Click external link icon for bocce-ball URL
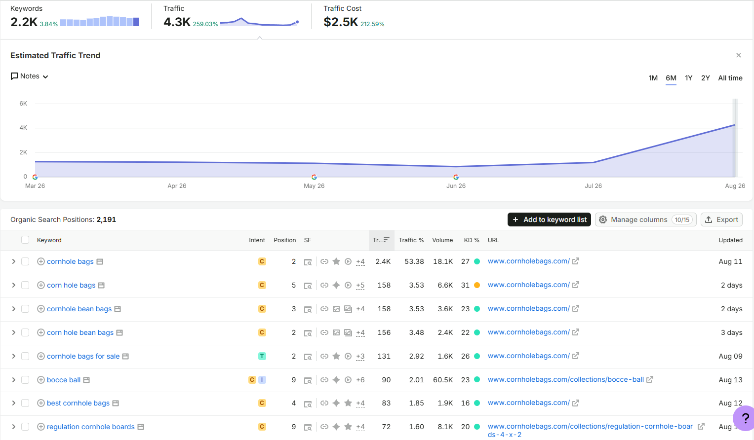754x440 pixels. (650, 379)
